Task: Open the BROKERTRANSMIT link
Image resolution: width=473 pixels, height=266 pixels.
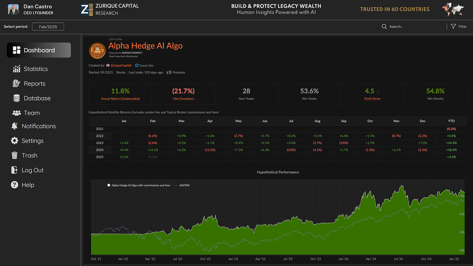Action: (x=132, y=53)
